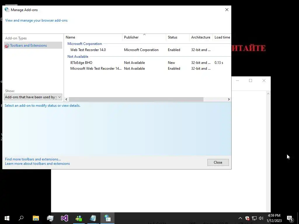Close Manage Add-ons with title X
The height and width of the screenshot is (224, 299).
227,10
